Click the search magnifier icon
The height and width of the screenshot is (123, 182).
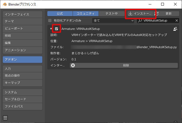coord(140,20)
